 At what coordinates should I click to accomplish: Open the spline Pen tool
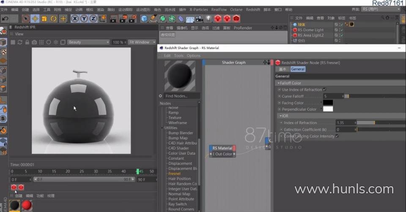click(x=154, y=19)
